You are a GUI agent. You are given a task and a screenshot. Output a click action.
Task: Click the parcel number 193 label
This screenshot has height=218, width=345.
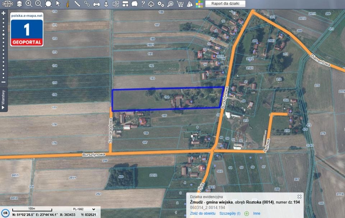coord(152,78)
